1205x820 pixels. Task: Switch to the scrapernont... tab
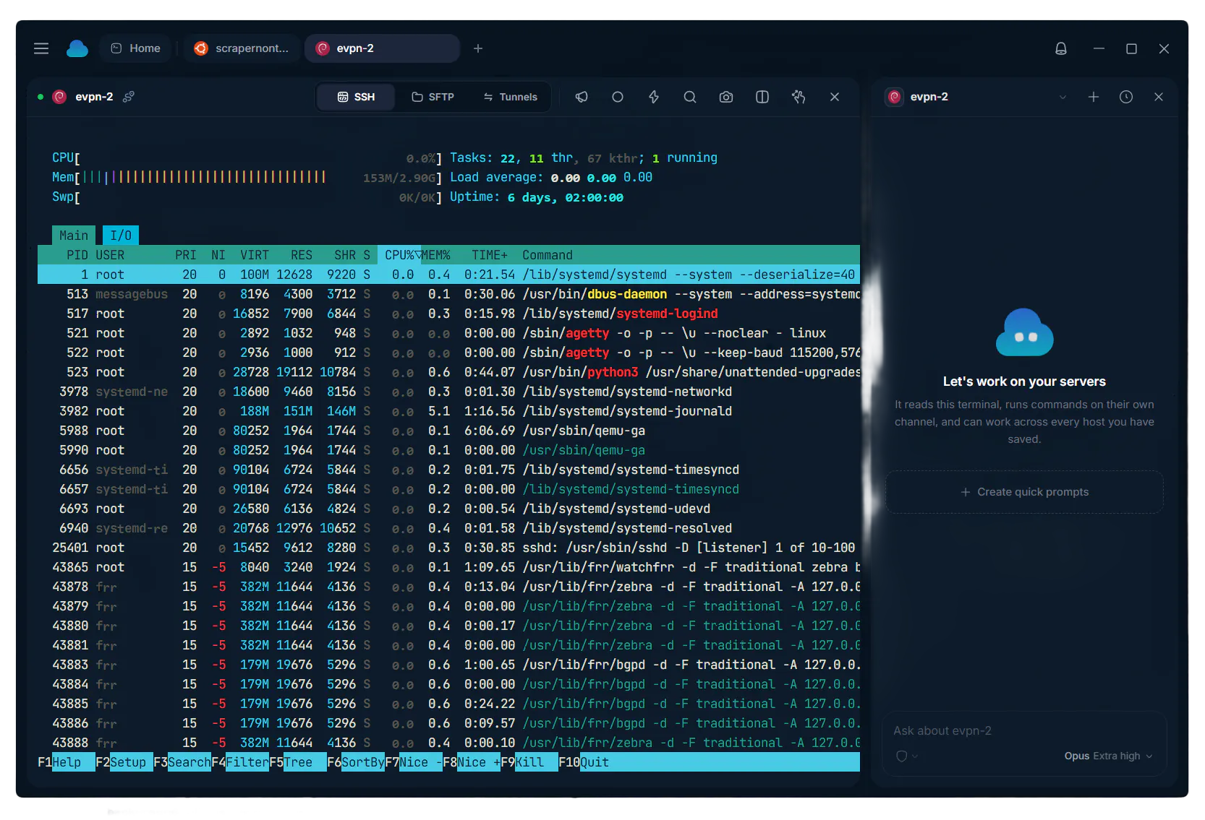(x=242, y=48)
